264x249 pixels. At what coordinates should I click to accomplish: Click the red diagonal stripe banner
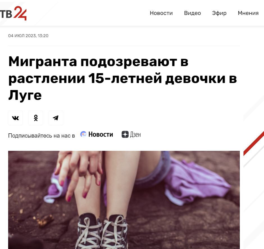pos(254,143)
